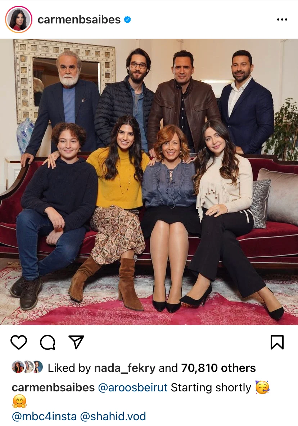Open @mbc4insta mention link
Image resolution: width=298 pixels, height=426 pixels.
coord(44,416)
